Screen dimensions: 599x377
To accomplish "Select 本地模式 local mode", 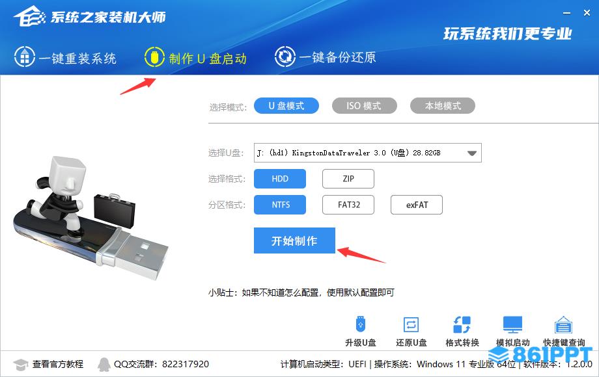I will pos(442,105).
